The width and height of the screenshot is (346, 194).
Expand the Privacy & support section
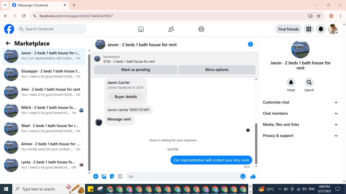pyautogui.click(x=300, y=136)
